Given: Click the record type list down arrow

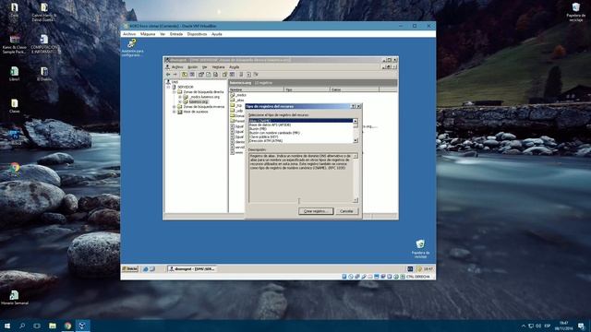Looking at the screenshot, I should click(x=355, y=140).
